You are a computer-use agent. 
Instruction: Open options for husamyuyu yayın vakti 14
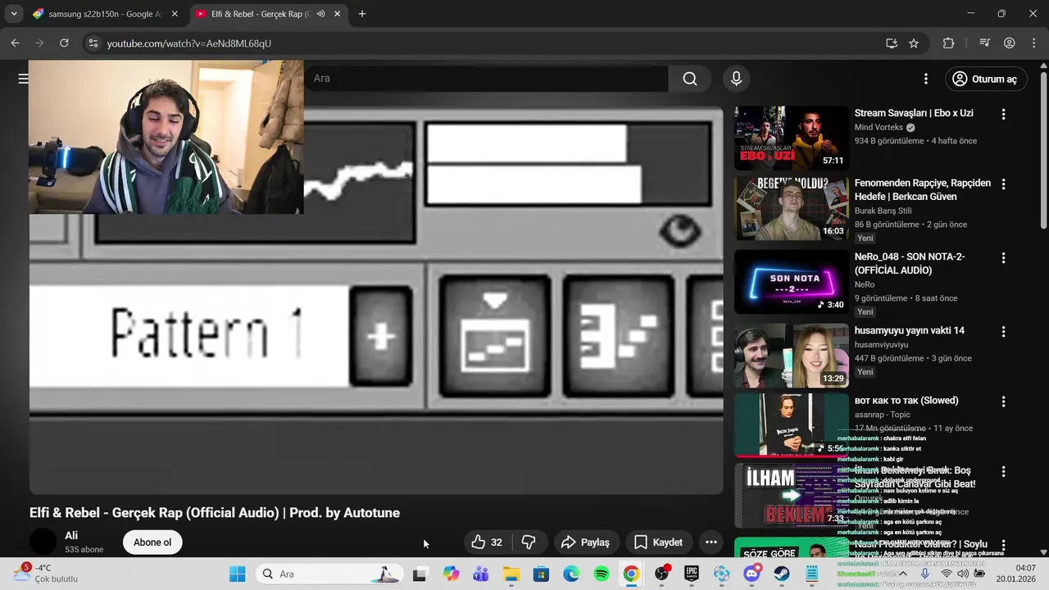[1003, 332]
